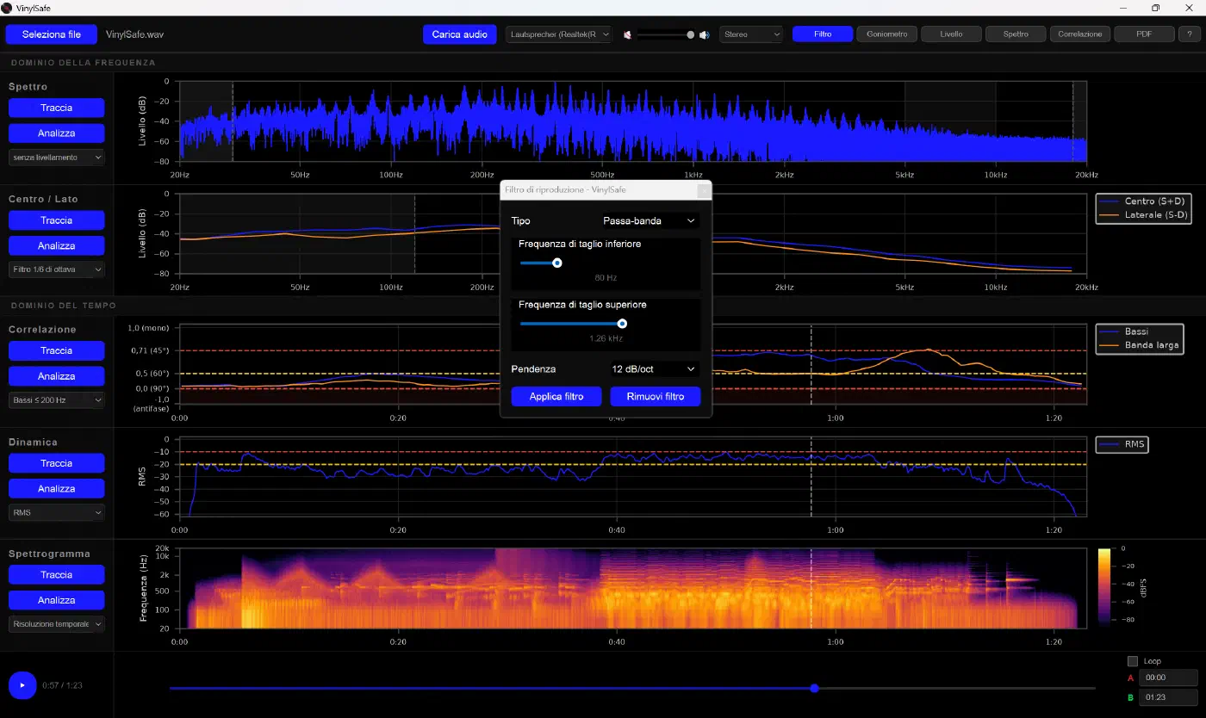
Task: Click Traccia in the Centro / Lato section
Action: (57, 220)
